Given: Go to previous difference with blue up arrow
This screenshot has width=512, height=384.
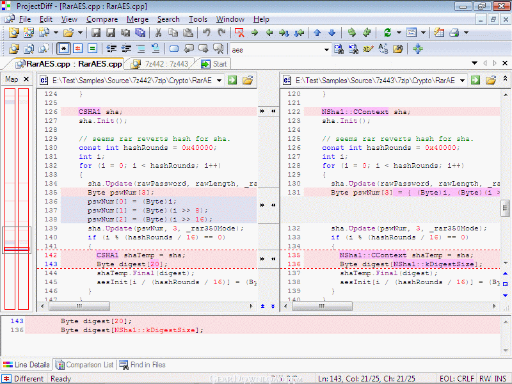Looking at the screenshot, I should click(317, 33).
